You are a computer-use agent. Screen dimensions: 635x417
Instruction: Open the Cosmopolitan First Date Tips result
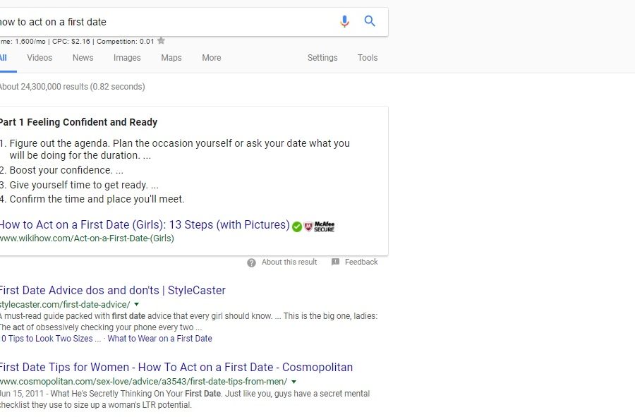click(176, 367)
